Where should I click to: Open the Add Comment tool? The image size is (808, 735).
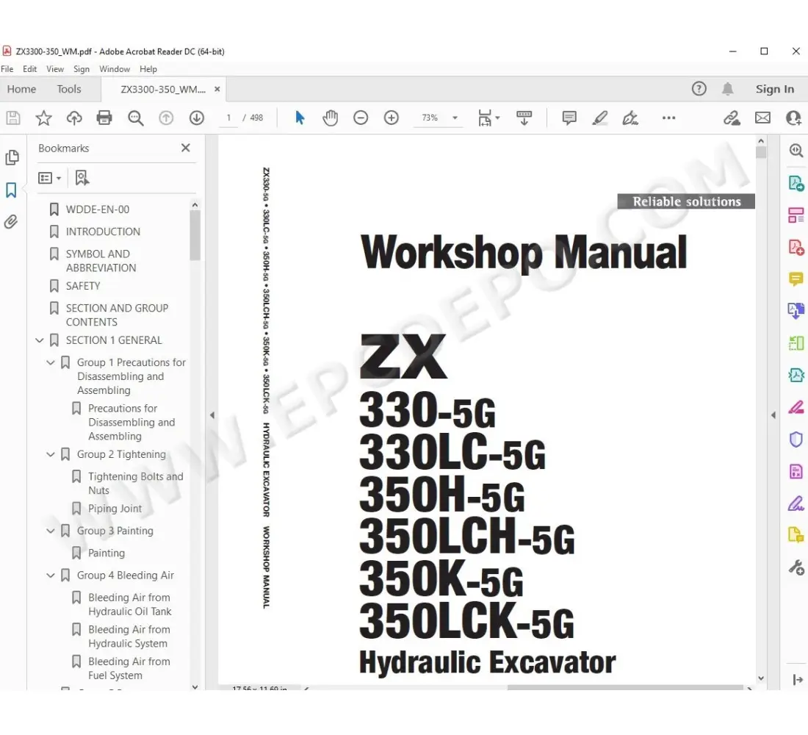569,118
